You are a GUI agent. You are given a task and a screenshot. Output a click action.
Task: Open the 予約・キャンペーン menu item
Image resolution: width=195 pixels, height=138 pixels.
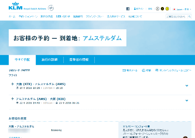coord(28,16)
